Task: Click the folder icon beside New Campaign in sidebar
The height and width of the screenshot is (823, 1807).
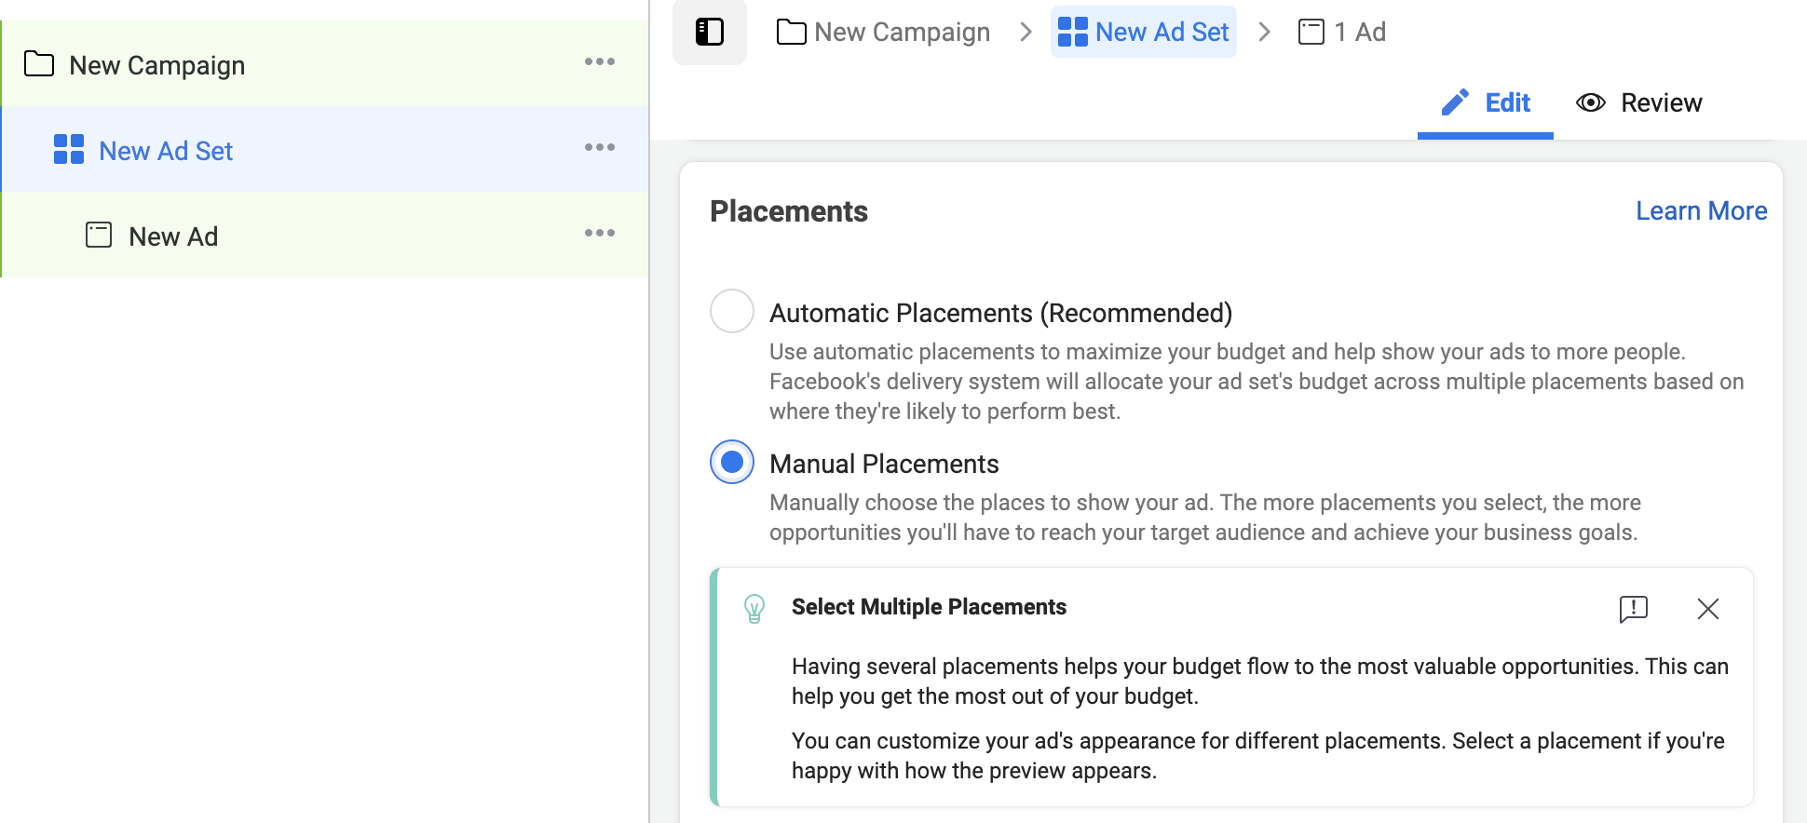Action: tap(39, 64)
